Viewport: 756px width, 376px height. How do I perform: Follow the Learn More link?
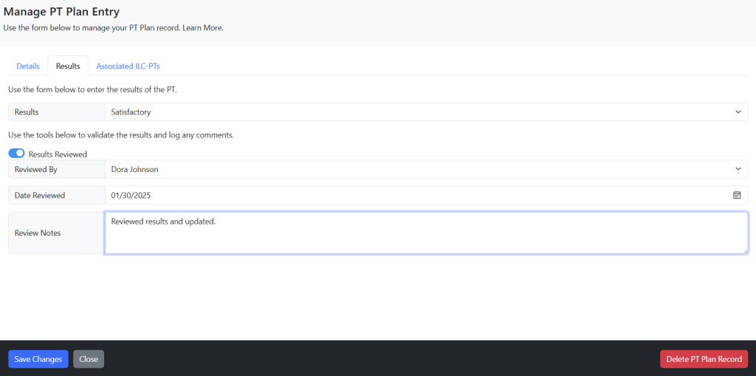202,28
